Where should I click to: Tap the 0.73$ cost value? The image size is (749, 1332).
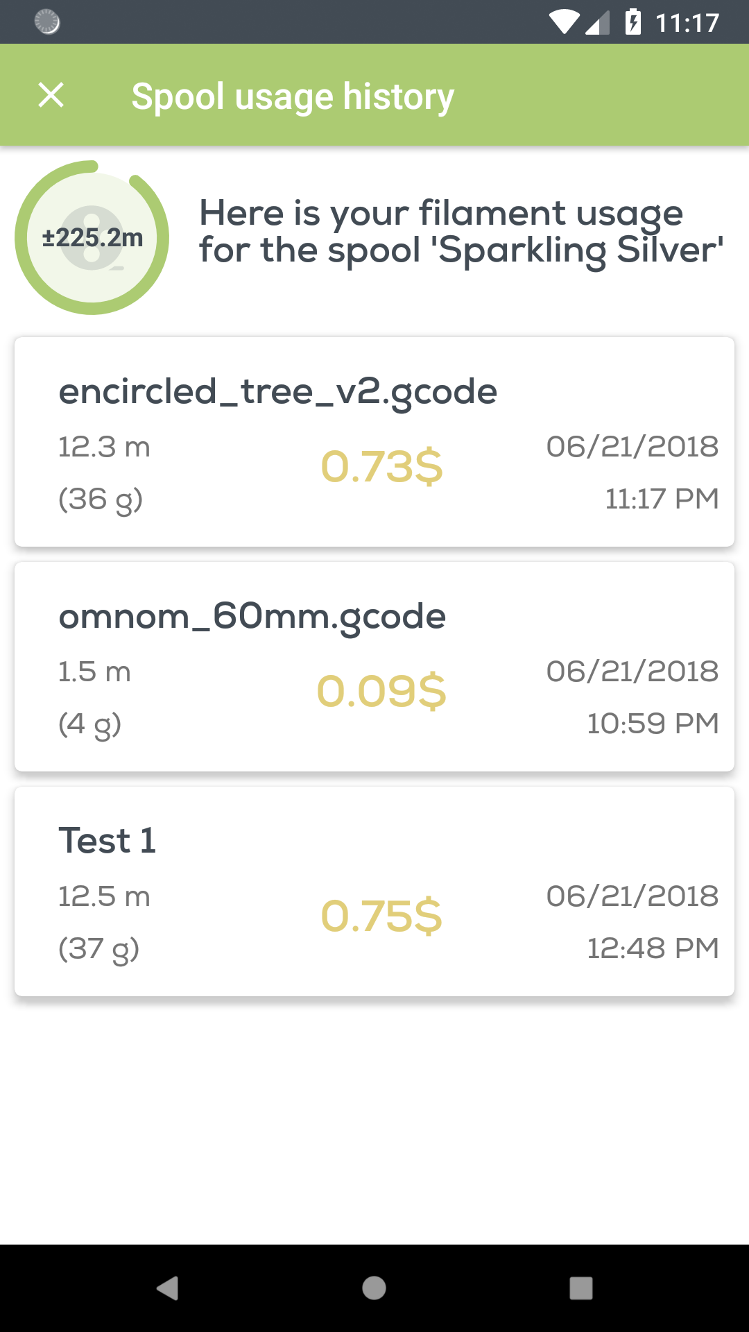pos(381,466)
